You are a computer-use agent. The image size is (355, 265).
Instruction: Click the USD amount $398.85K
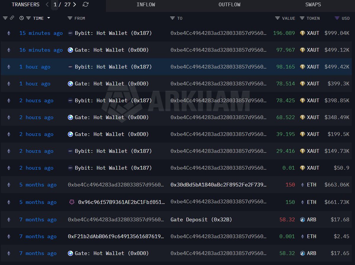(337, 100)
